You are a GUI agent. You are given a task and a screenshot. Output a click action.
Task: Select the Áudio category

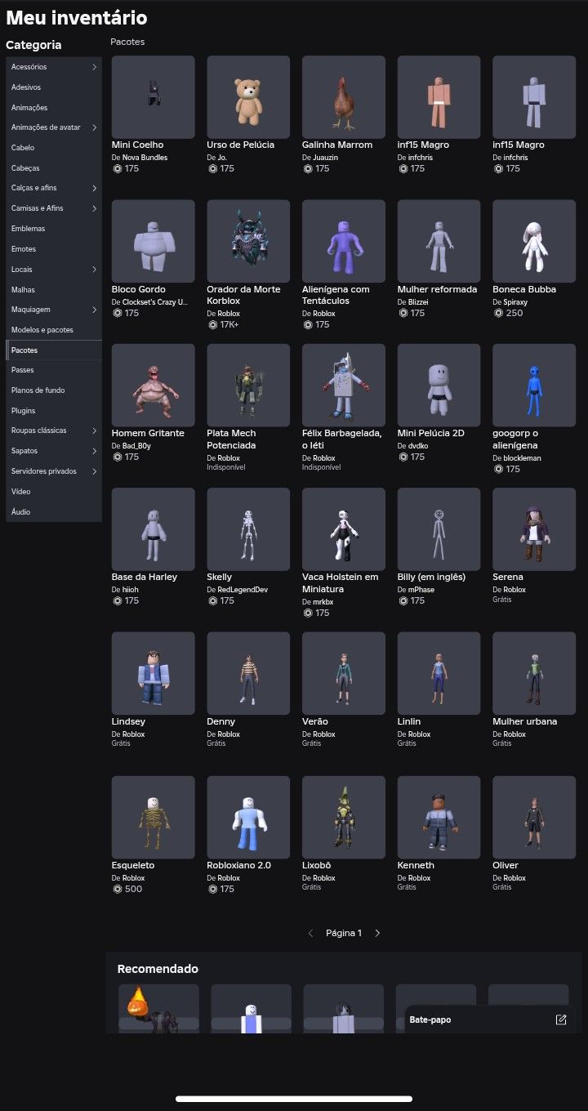[x=54, y=512]
